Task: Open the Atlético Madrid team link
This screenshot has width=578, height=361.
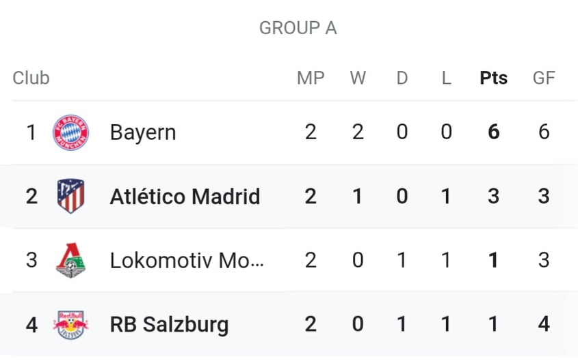Action: tap(185, 197)
